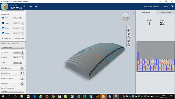
Task: Click the Width cube icon
Action: (3, 28)
